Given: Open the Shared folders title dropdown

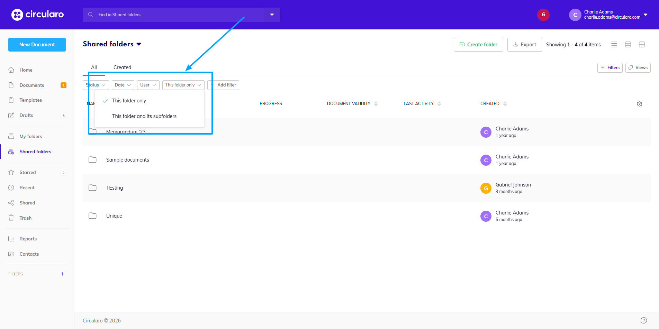Looking at the screenshot, I should pos(139,44).
